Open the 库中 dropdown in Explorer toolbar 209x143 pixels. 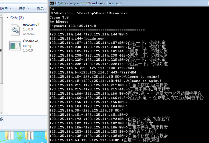tap(6, 8)
